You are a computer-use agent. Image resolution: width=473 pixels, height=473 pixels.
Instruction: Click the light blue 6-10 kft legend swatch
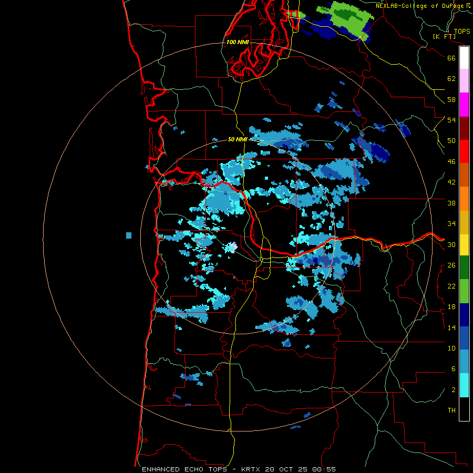coord(464,362)
